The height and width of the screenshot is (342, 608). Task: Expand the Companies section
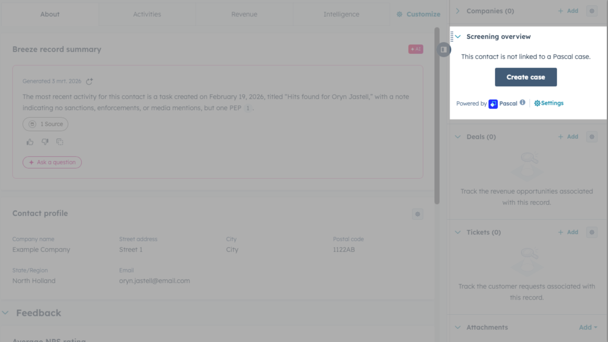coord(458,11)
